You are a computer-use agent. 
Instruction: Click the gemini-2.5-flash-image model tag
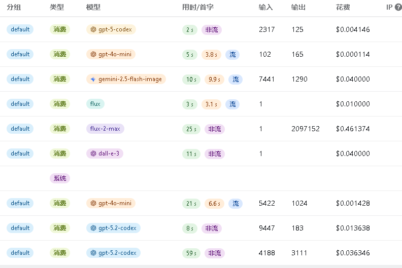[x=126, y=79]
